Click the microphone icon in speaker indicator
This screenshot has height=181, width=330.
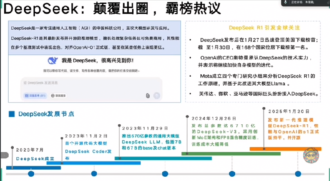point(285,2)
